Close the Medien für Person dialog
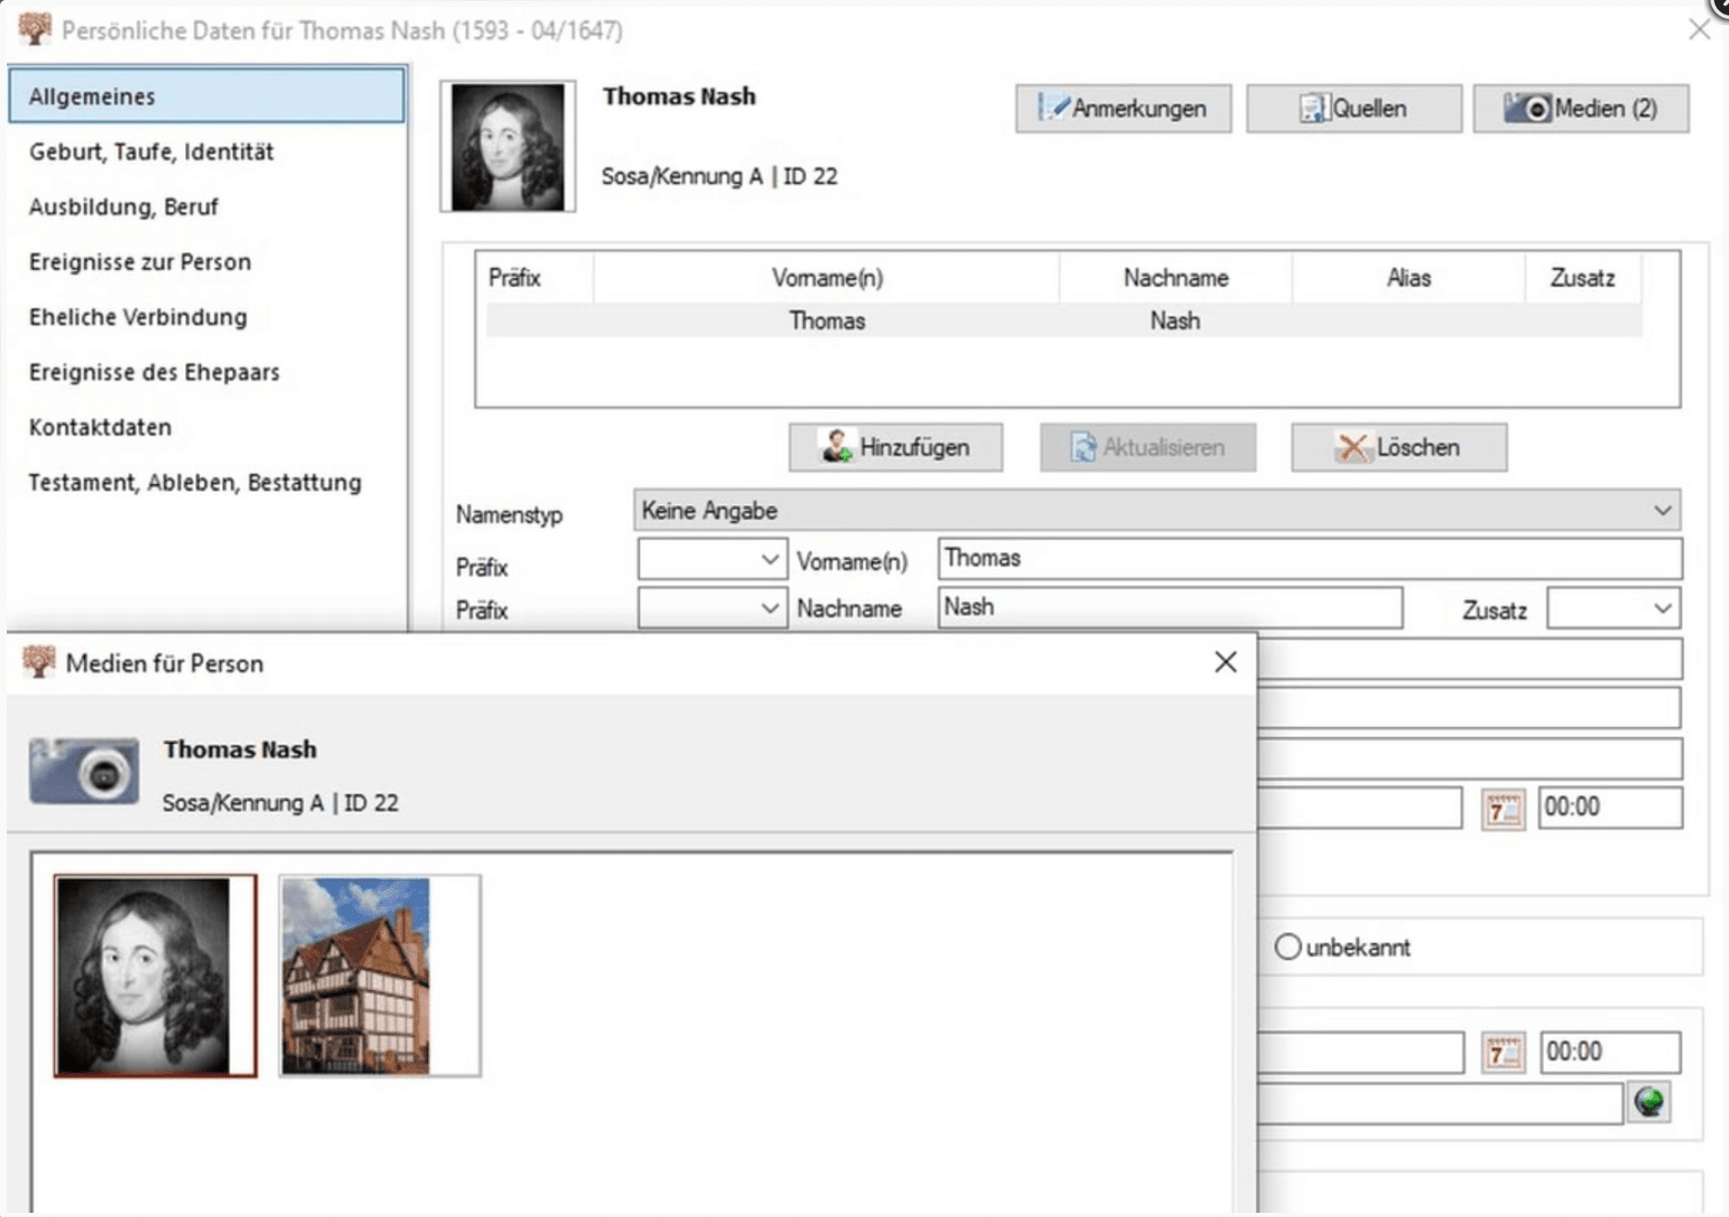 coord(1225,662)
